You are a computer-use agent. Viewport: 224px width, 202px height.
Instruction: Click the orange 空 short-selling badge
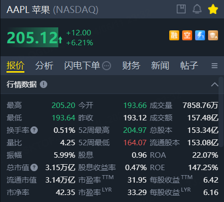pos(187,35)
